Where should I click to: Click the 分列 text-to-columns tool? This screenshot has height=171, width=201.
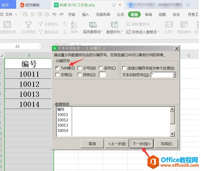coord(169,27)
